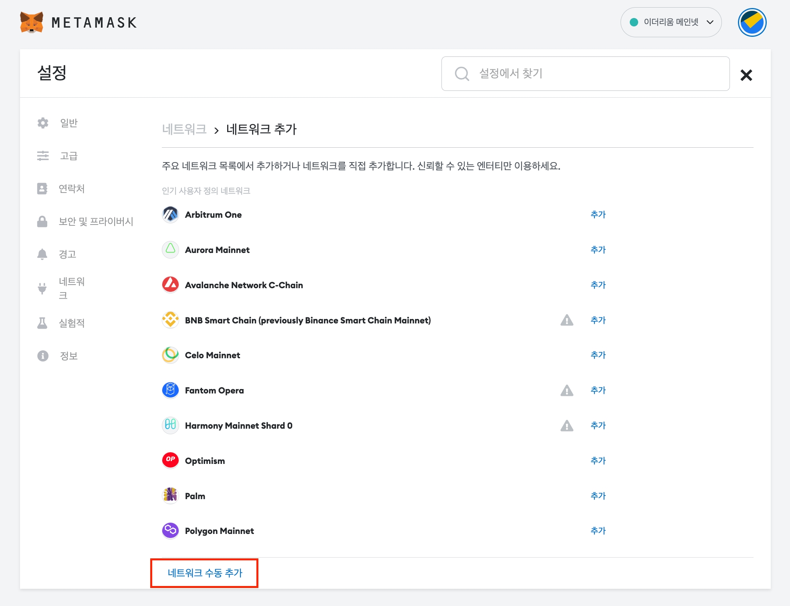Click the MetaMask fox logo
Image resolution: width=790 pixels, height=606 pixels.
[x=32, y=22]
